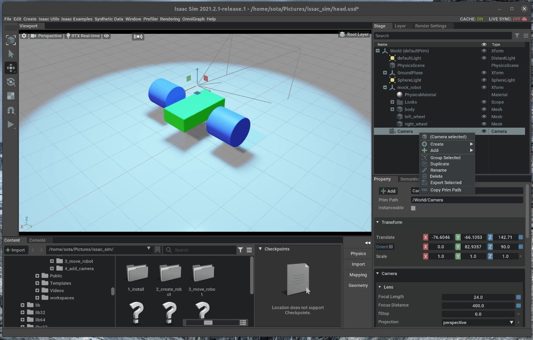The width and height of the screenshot is (533, 340).
Task: Select the PhysicsMaterial prim
Action: click(420, 95)
